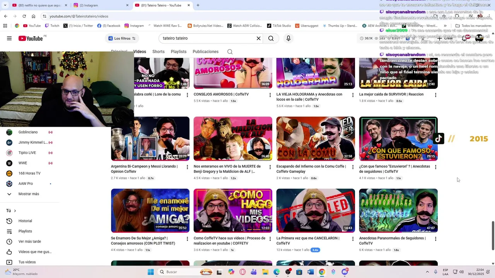495x278 pixels.
Task: Click the Windows taskbar Buscar search box
Action: pos(186,272)
